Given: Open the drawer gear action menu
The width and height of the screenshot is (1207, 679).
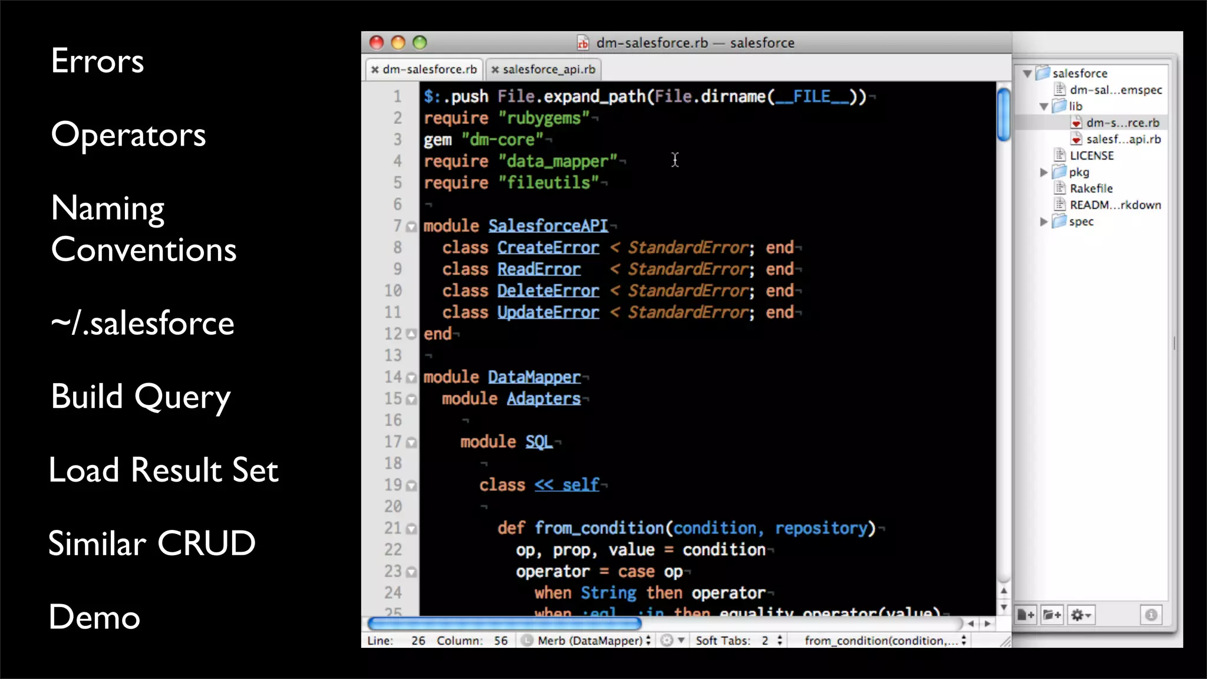Looking at the screenshot, I should [1081, 615].
